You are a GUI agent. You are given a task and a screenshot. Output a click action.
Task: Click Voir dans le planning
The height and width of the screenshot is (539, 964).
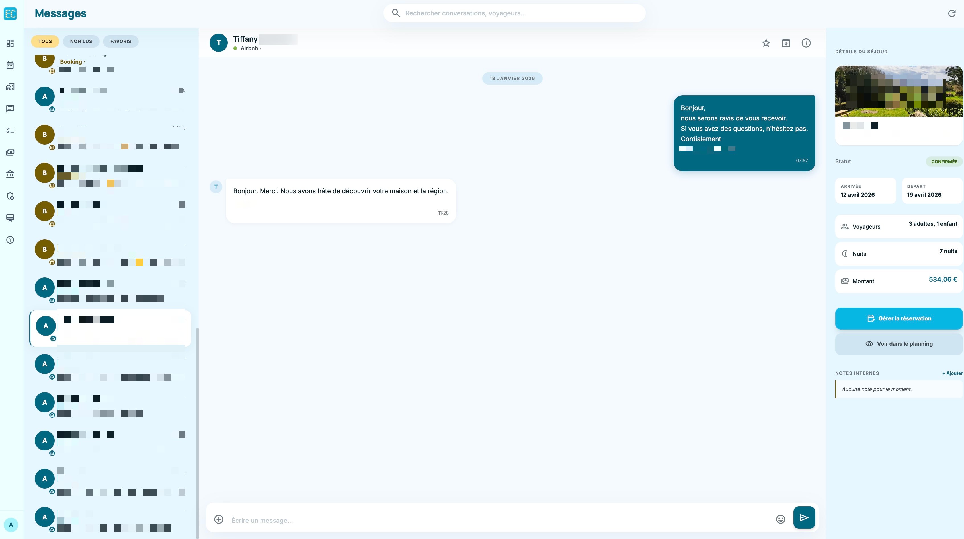click(899, 343)
